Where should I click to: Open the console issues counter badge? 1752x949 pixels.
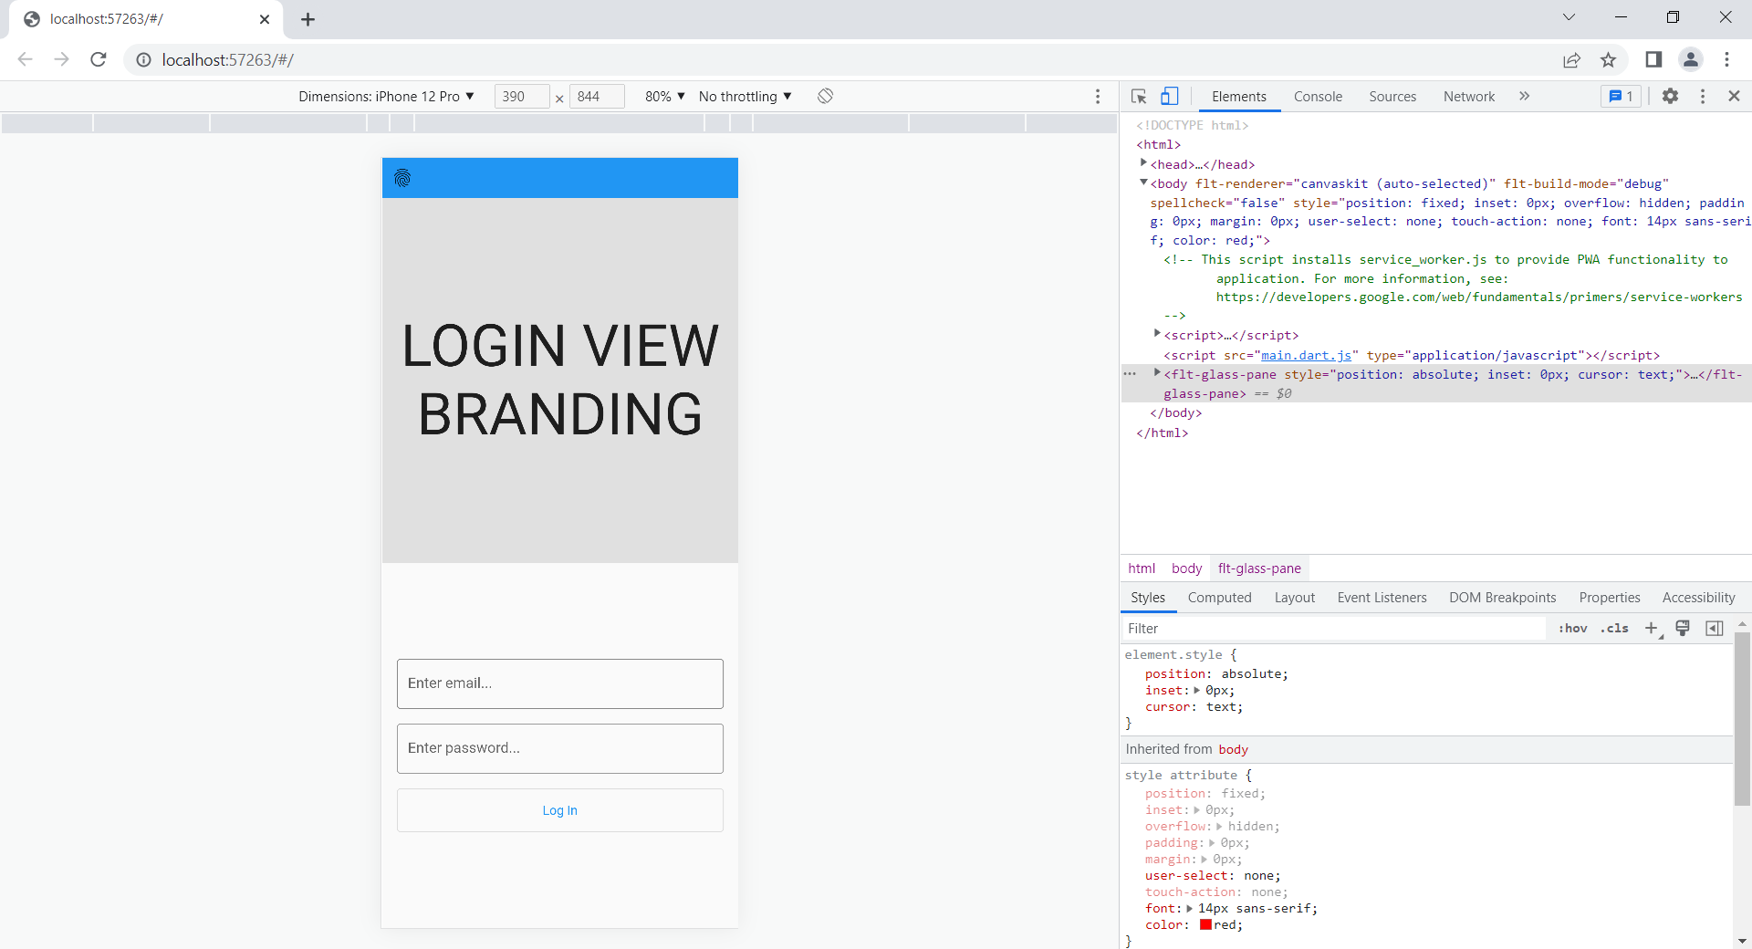click(1621, 96)
